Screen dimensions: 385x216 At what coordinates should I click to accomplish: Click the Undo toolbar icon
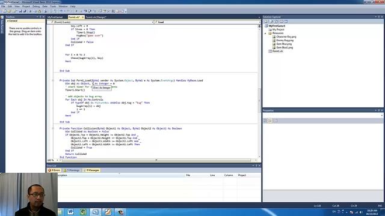pos(61,11)
